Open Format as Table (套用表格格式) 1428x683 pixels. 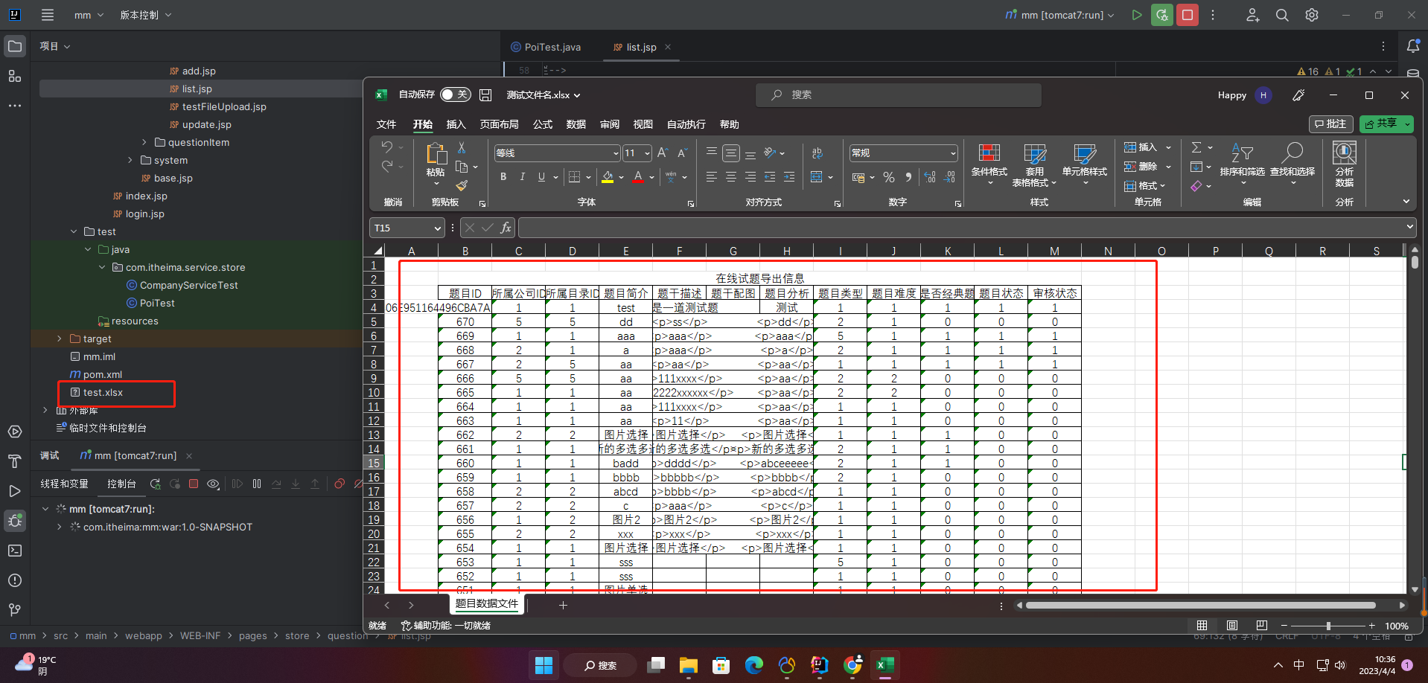[x=1035, y=164]
